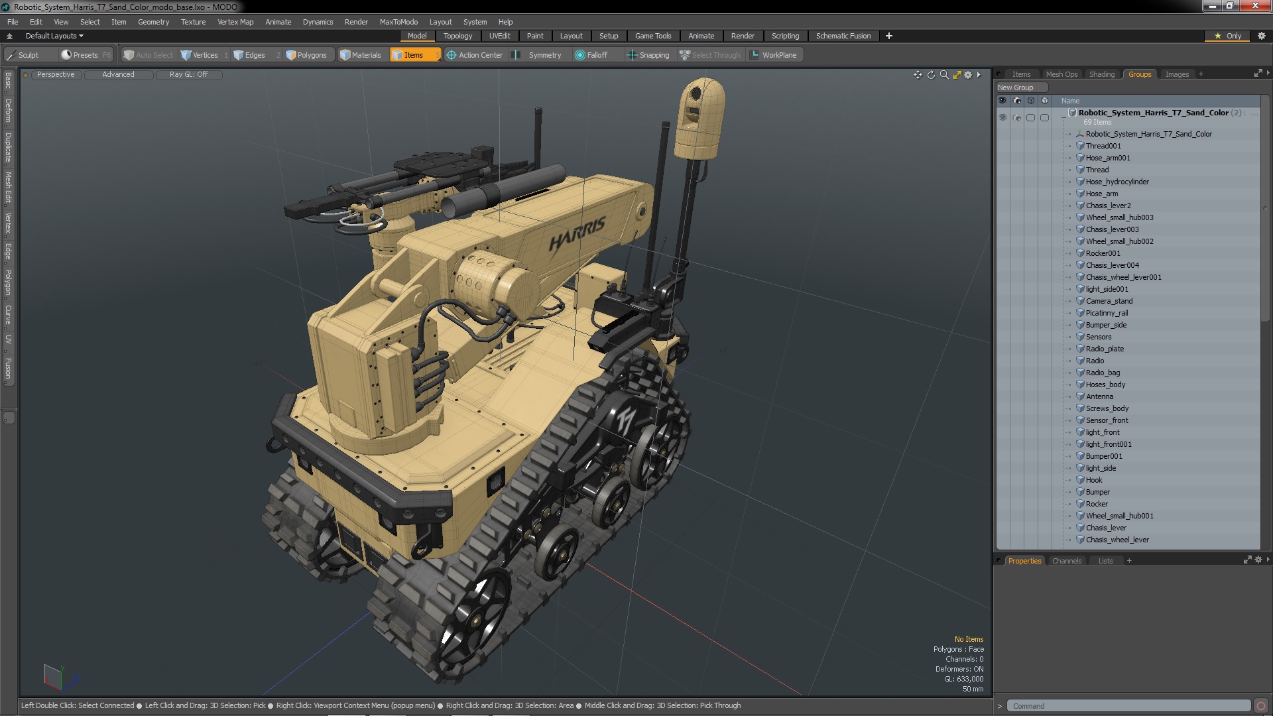
Task: Expand the Thread001 tree item
Action: pos(1069,146)
